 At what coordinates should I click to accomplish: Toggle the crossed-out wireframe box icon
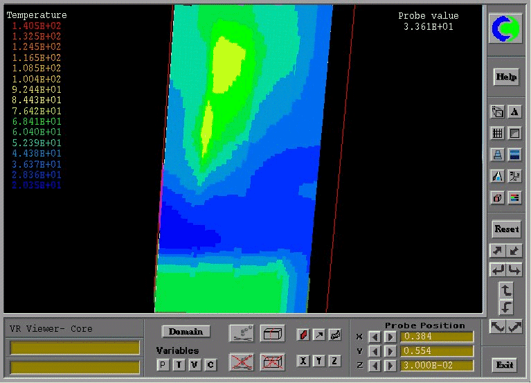click(272, 361)
